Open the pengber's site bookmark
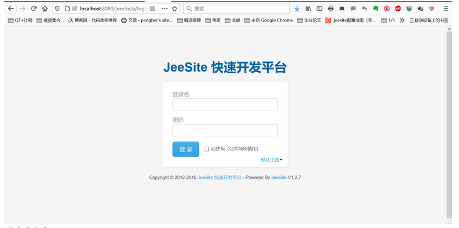 [147, 20]
